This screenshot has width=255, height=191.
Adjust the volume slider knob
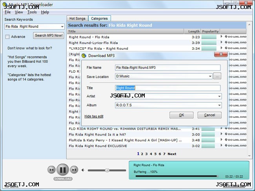pyautogui.click(x=107, y=170)
